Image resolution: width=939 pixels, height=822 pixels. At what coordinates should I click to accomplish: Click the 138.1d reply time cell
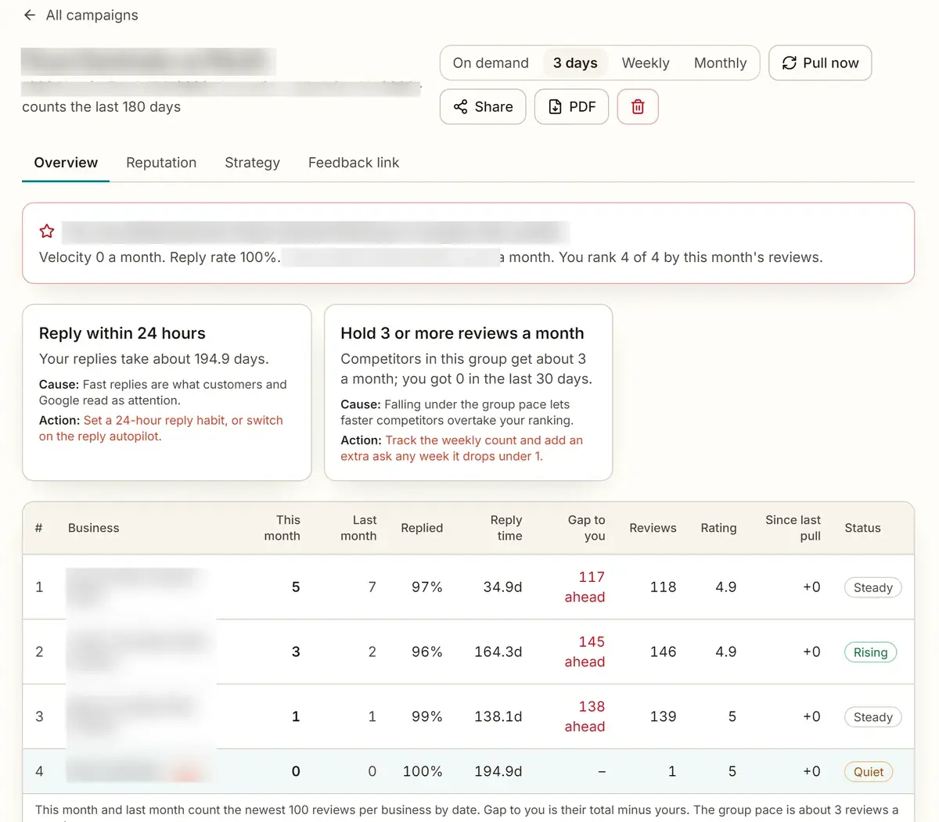pos(498,717)
